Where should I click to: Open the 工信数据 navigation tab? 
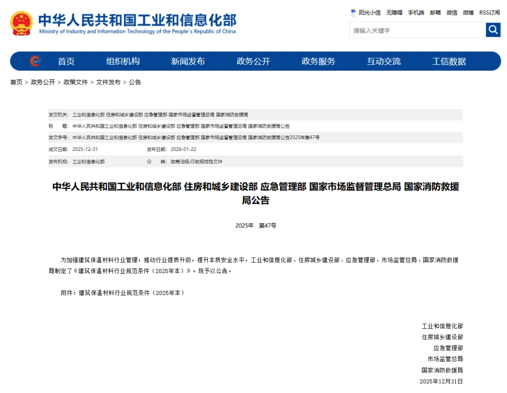[449, 61]
